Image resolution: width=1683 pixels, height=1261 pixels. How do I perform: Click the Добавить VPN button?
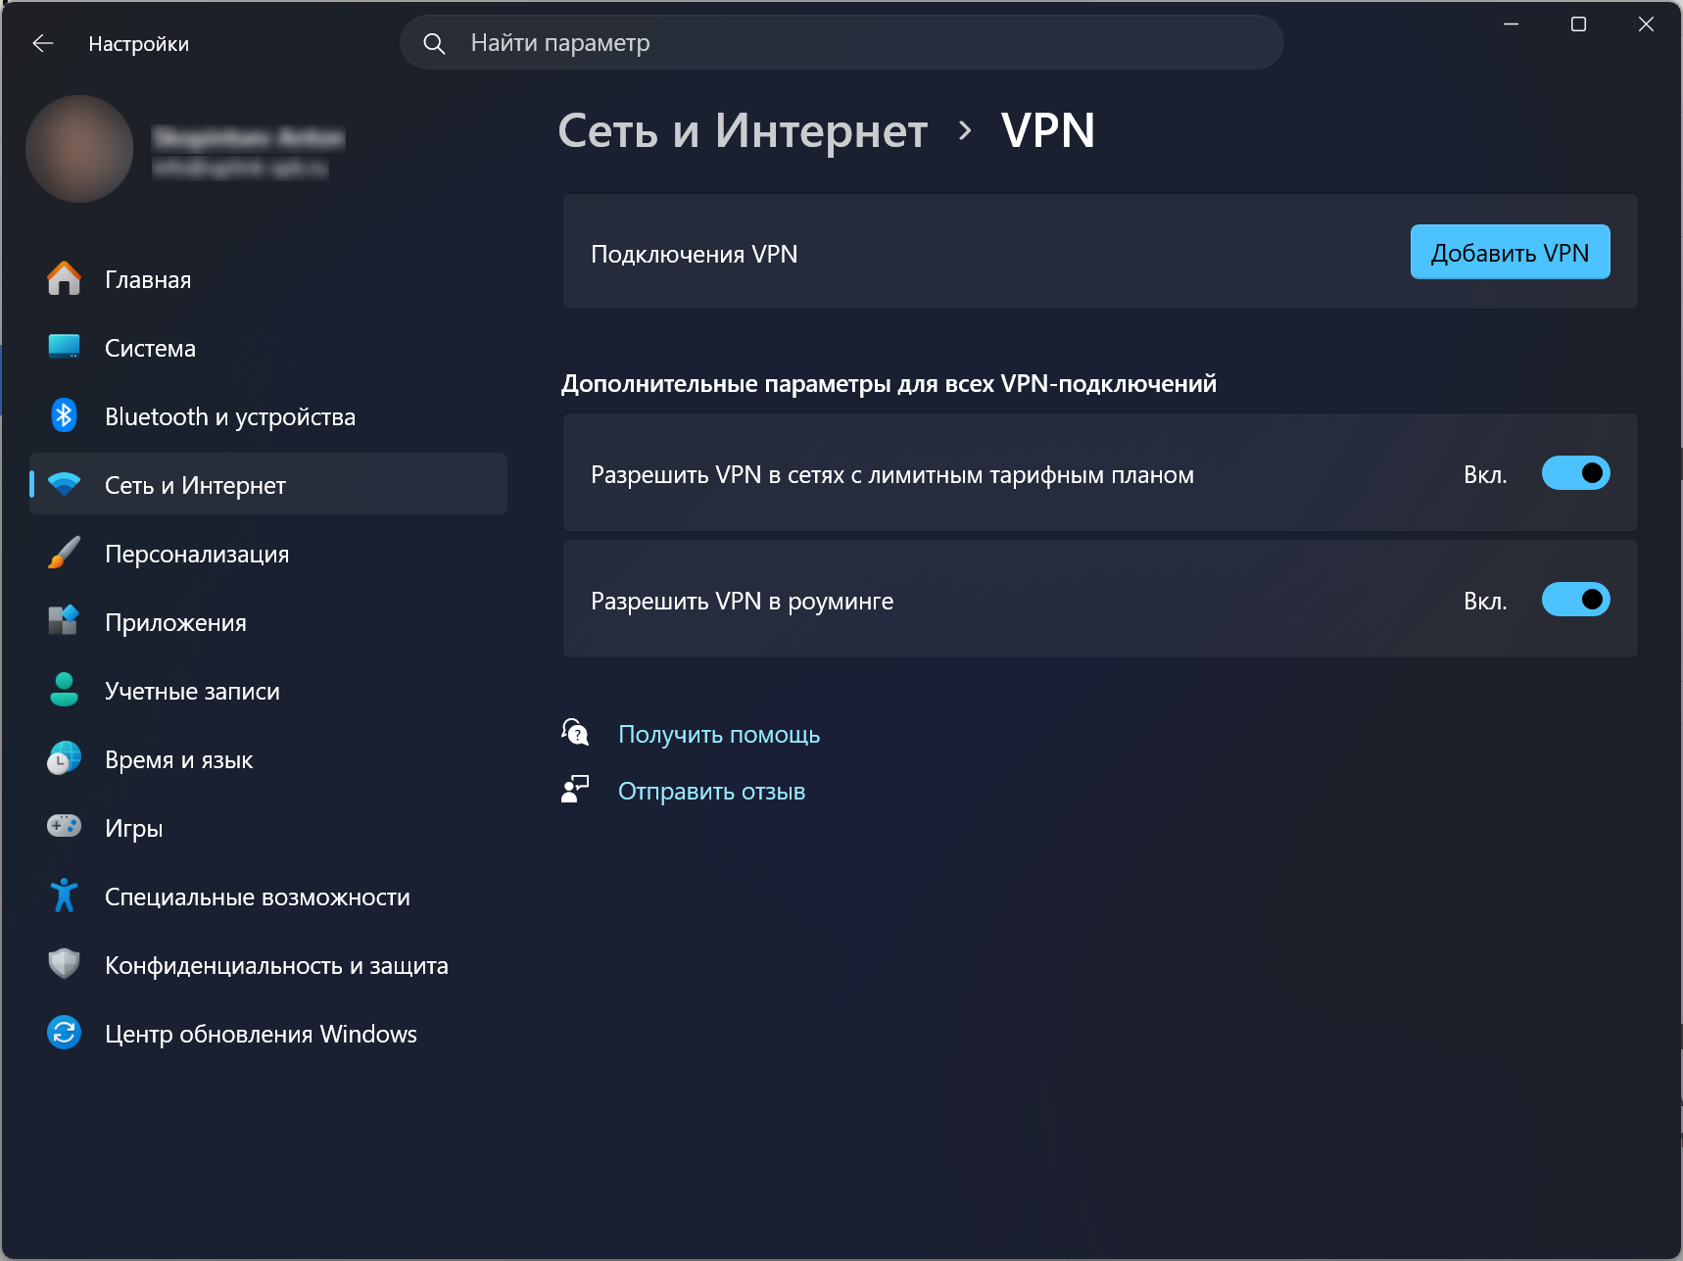coord(1510,252)
